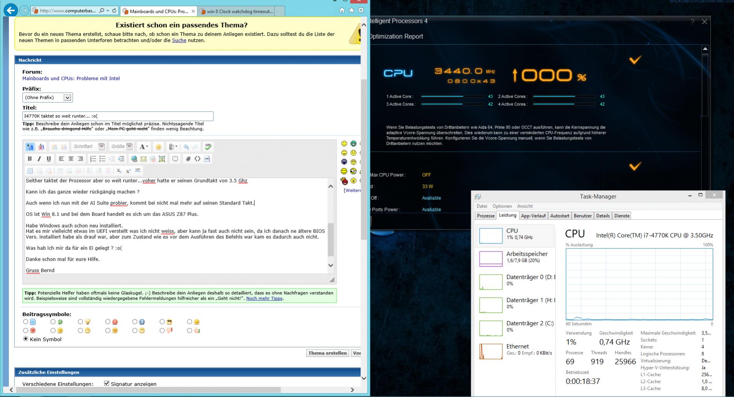The image size is (734, 397).
Task: Switch to the Autostart tab in Task-Manager
Action: pos(560,216)
